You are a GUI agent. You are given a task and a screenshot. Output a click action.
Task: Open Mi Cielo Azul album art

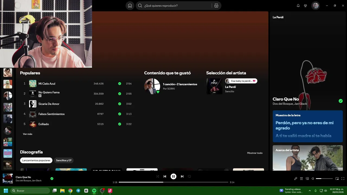33,84
